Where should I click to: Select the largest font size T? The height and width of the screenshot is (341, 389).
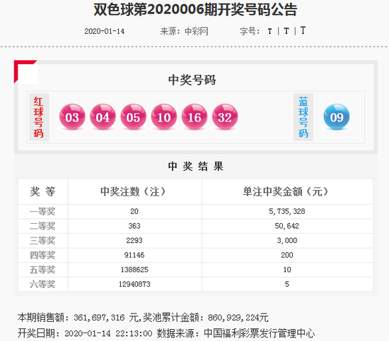coord(303,30)
